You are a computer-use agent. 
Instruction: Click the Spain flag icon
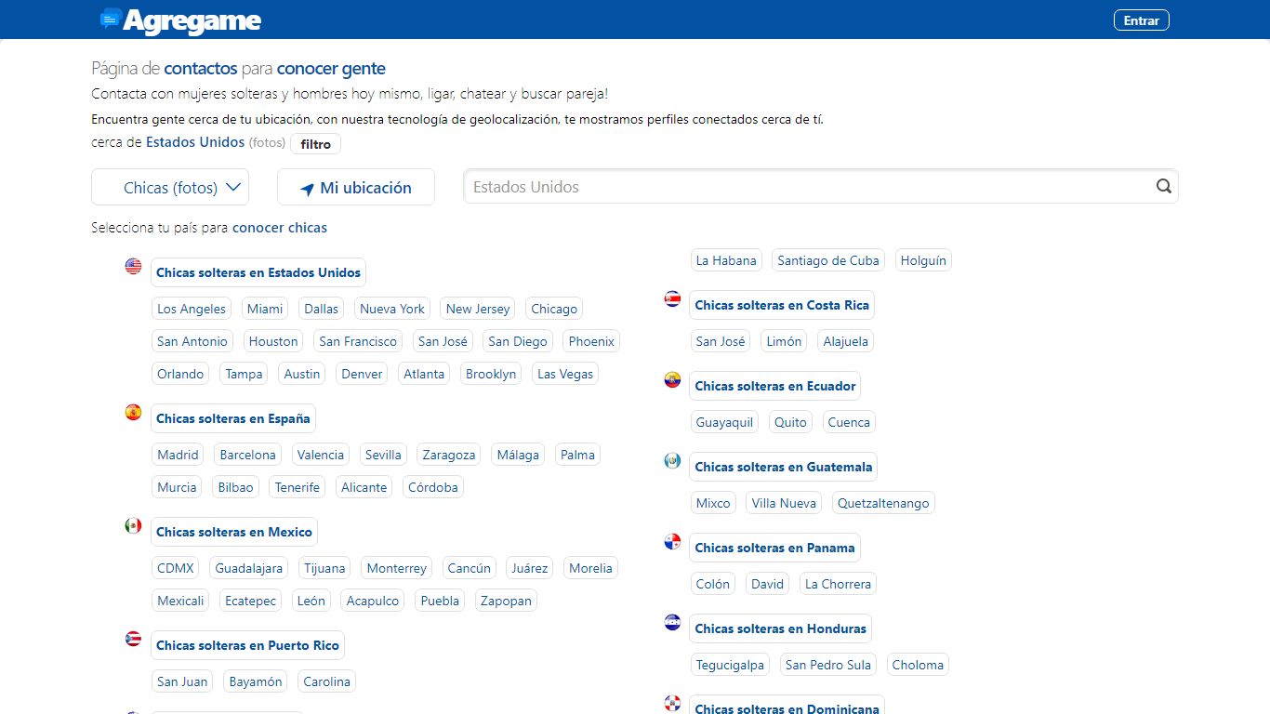pyautogui.click(x=133, y=413)
